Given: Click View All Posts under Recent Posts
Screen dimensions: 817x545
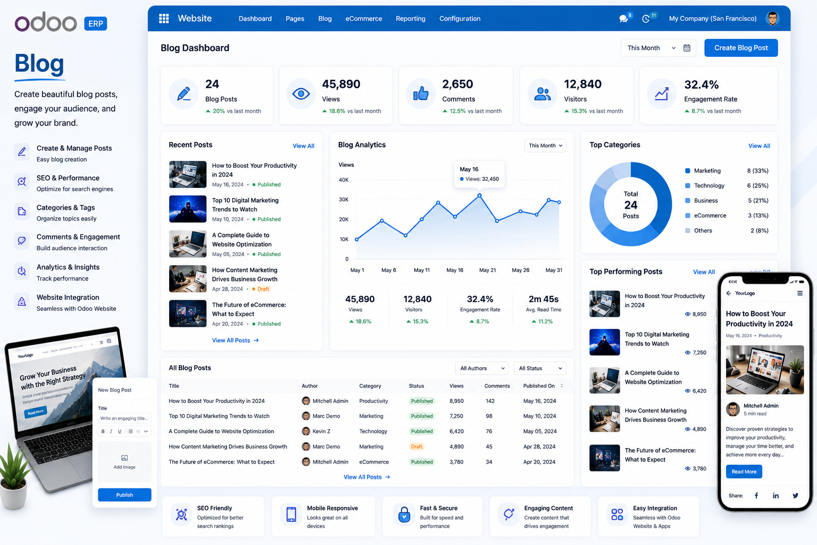Looking at the screenshot, I should [235, 341].
